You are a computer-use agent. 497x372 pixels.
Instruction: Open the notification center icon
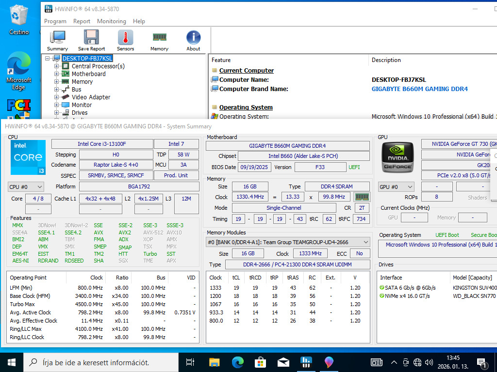pos(482,363)
